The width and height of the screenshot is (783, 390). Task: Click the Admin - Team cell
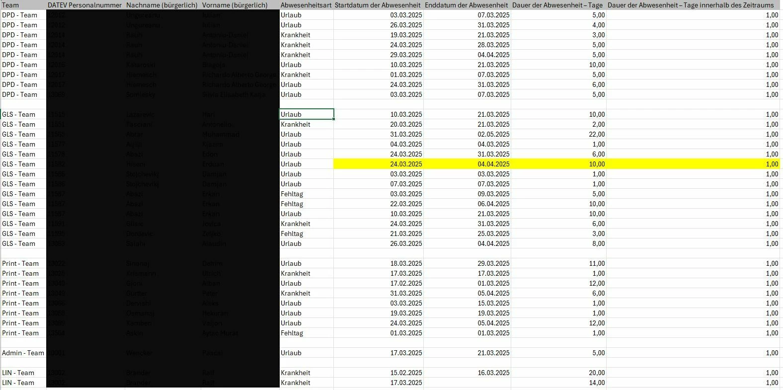23,353
